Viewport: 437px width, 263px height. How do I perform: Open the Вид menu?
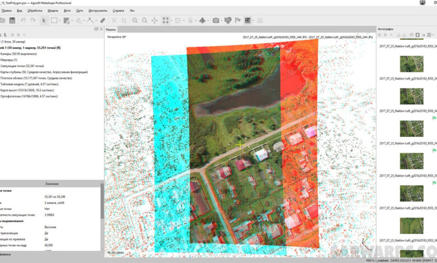(x=20, y=11)
